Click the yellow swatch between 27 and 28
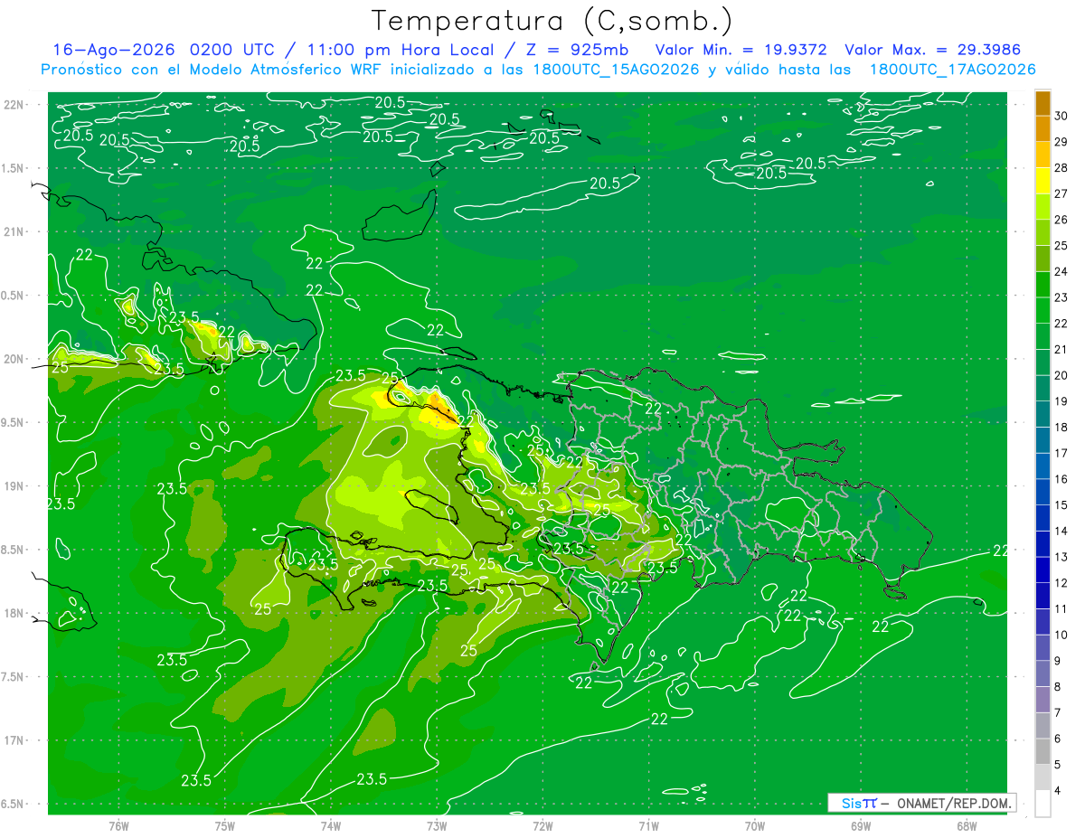The height and width of the screenshot is (838, 1085). click(1043, 181)
